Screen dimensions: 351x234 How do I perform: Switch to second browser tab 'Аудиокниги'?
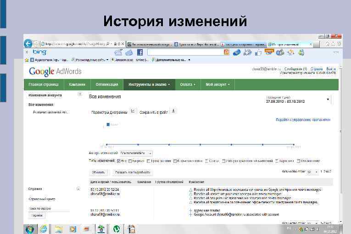pyautogui.click(x=197, y=45)
